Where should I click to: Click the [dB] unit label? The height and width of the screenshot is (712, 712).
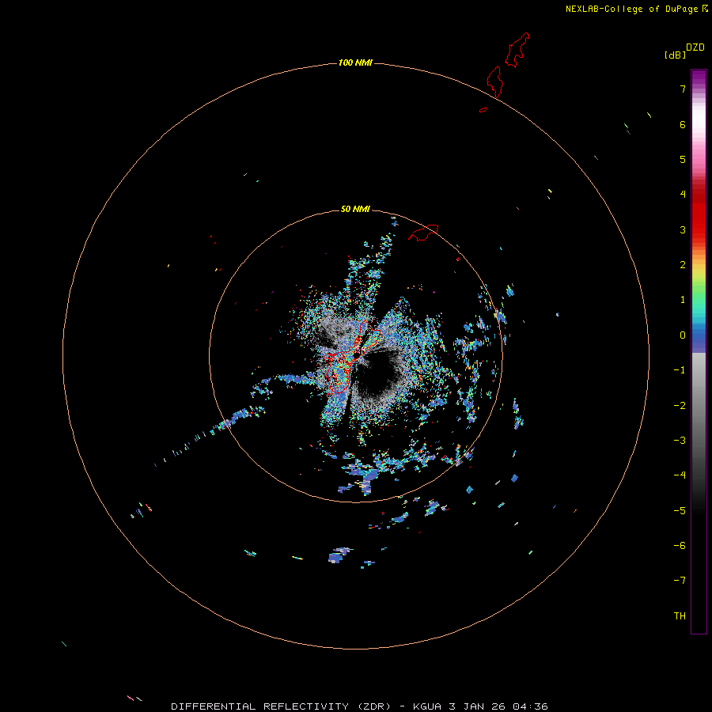676,55
